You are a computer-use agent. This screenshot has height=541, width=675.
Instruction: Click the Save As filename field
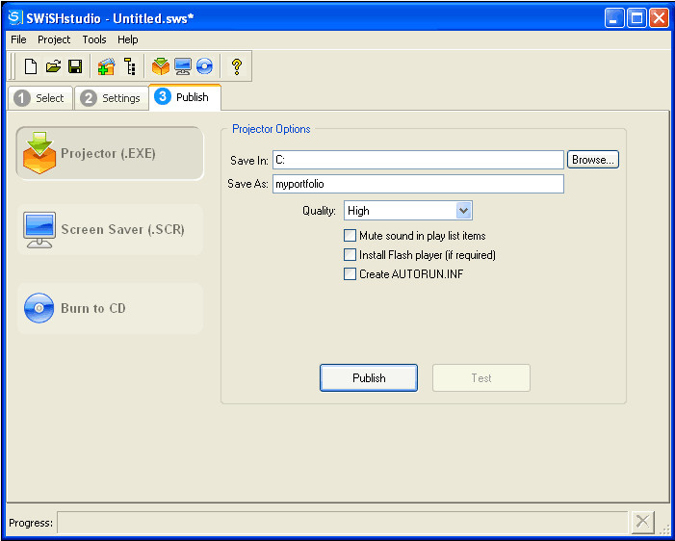418,184
